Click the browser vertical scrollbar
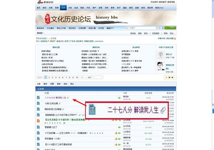The height and width of the screenshot is (150, 214). coord(213,75)
